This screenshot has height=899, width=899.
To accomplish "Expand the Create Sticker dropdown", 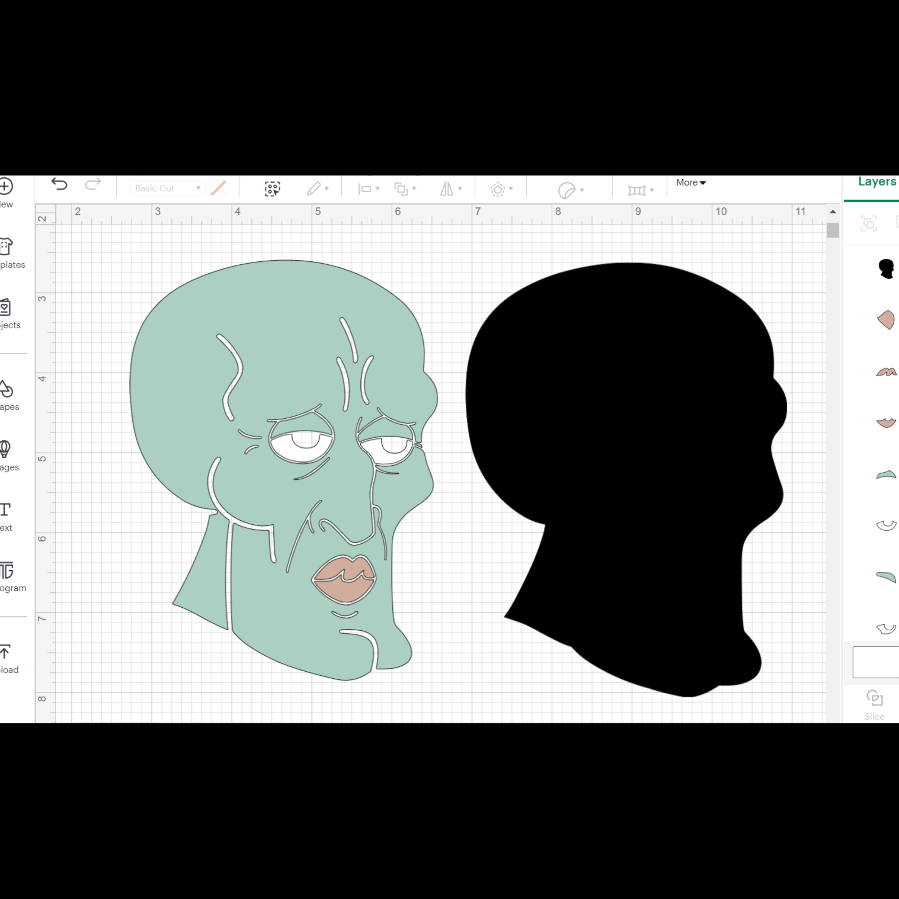I will point(571,190).
